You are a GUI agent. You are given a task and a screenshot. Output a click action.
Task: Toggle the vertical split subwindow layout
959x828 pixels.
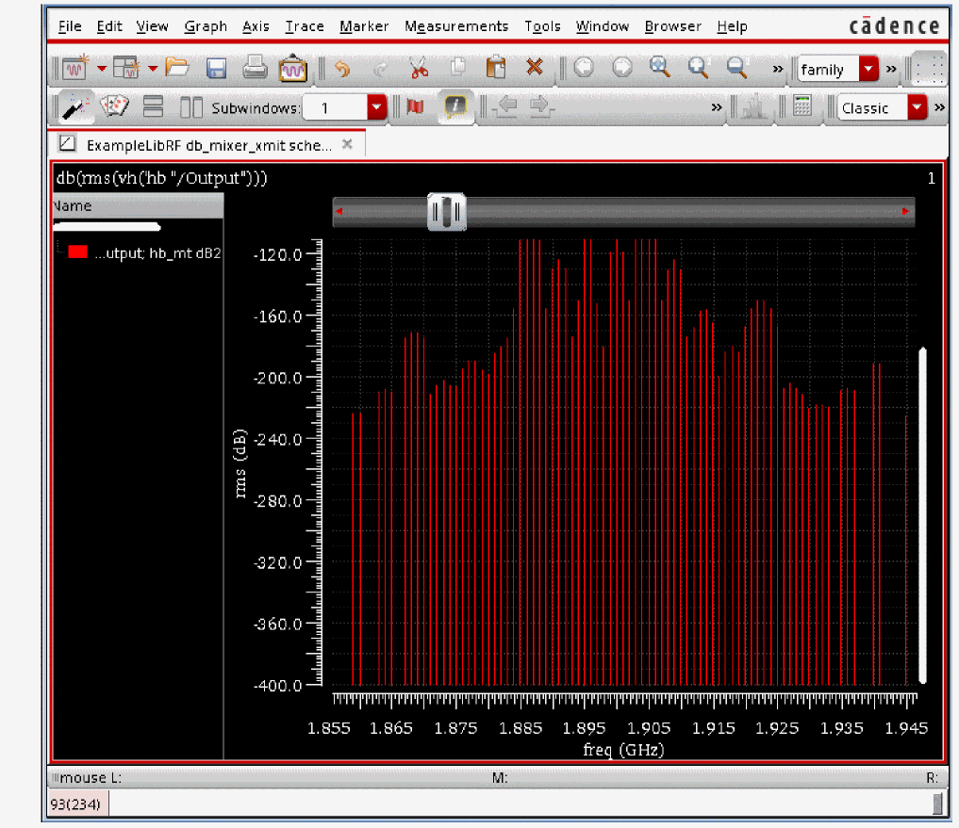[191, 107]
